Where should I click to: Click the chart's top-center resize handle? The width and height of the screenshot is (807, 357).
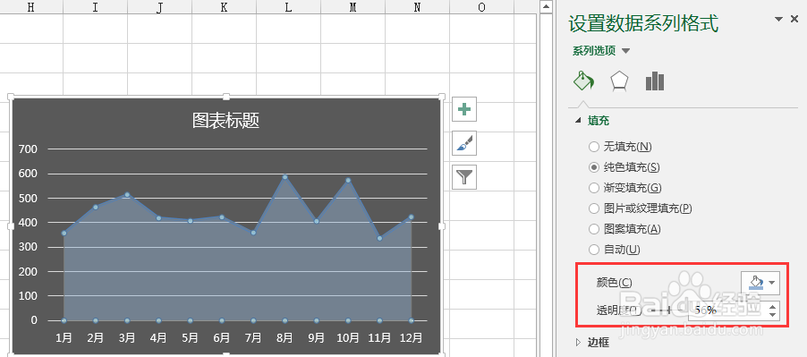point(225,97)
